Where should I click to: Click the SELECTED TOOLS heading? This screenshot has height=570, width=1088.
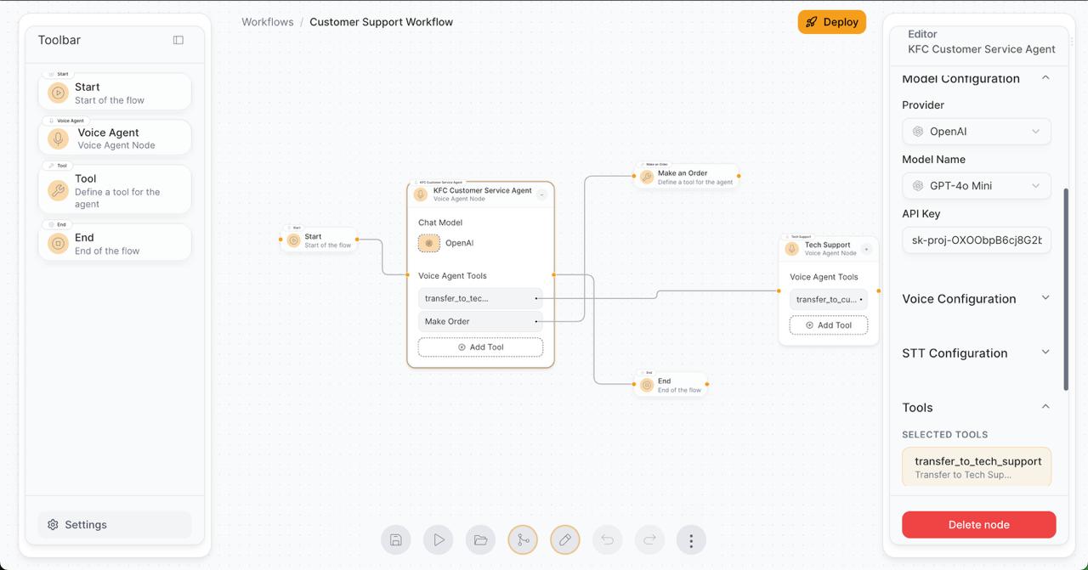(944, 434)
